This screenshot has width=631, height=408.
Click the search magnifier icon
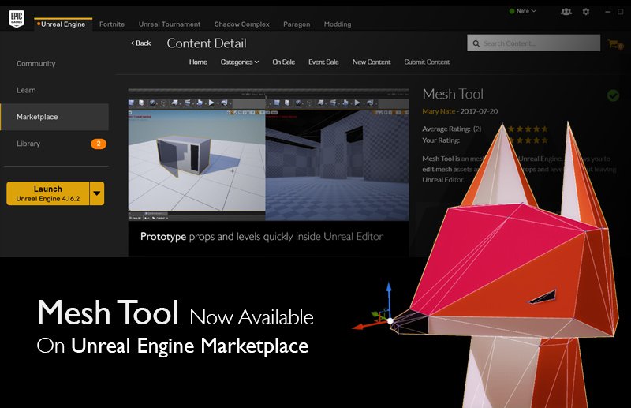point(476,43)
